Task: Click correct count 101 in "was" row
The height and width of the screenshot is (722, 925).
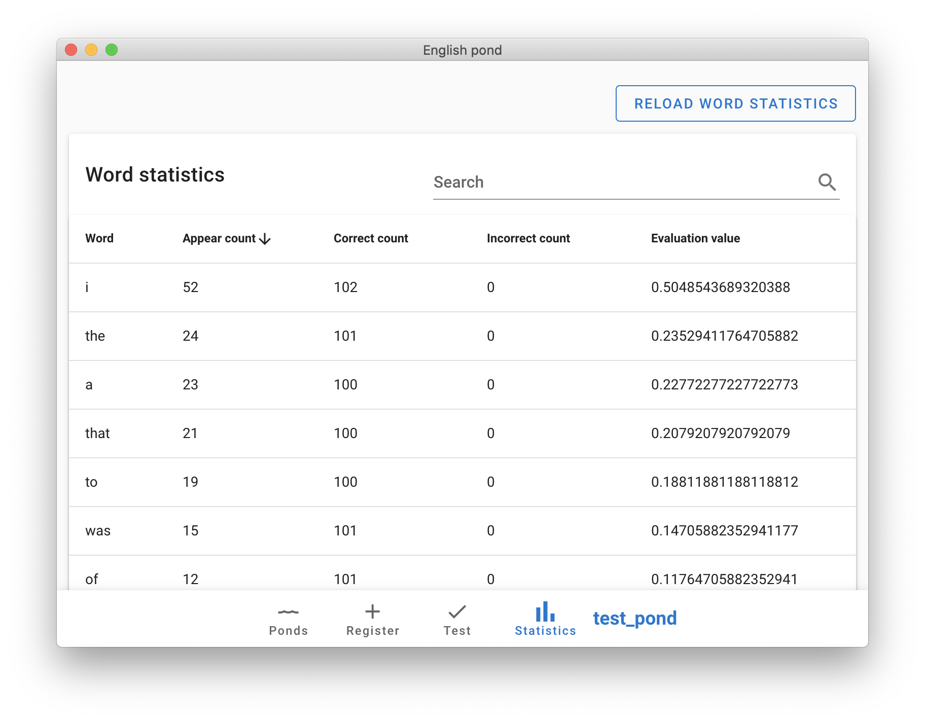Action: 345,531
